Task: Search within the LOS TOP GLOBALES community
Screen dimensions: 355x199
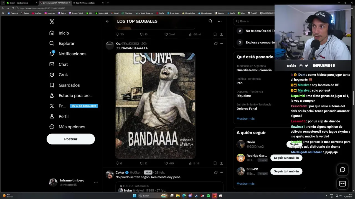Action: coord(211,21)
